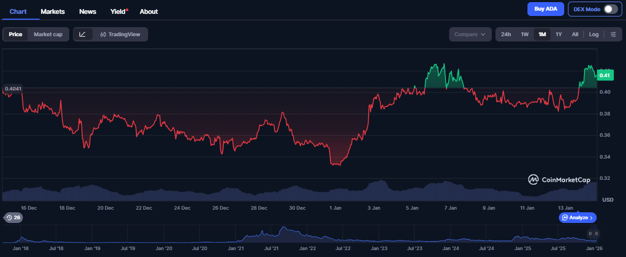Image resolution: width=626 pixels, height=257 pixels.
Task: Open the Markets tab
Action: [53, 12]
